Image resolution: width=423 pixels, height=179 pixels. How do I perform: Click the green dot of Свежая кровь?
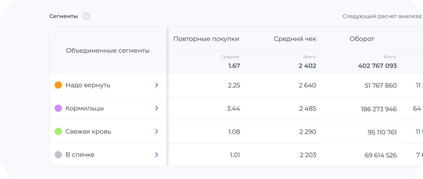pos(58,131)
